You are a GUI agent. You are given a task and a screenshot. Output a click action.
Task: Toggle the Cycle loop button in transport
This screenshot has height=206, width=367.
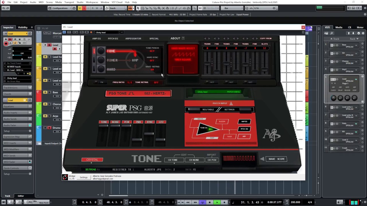click(x=202, y=202)
